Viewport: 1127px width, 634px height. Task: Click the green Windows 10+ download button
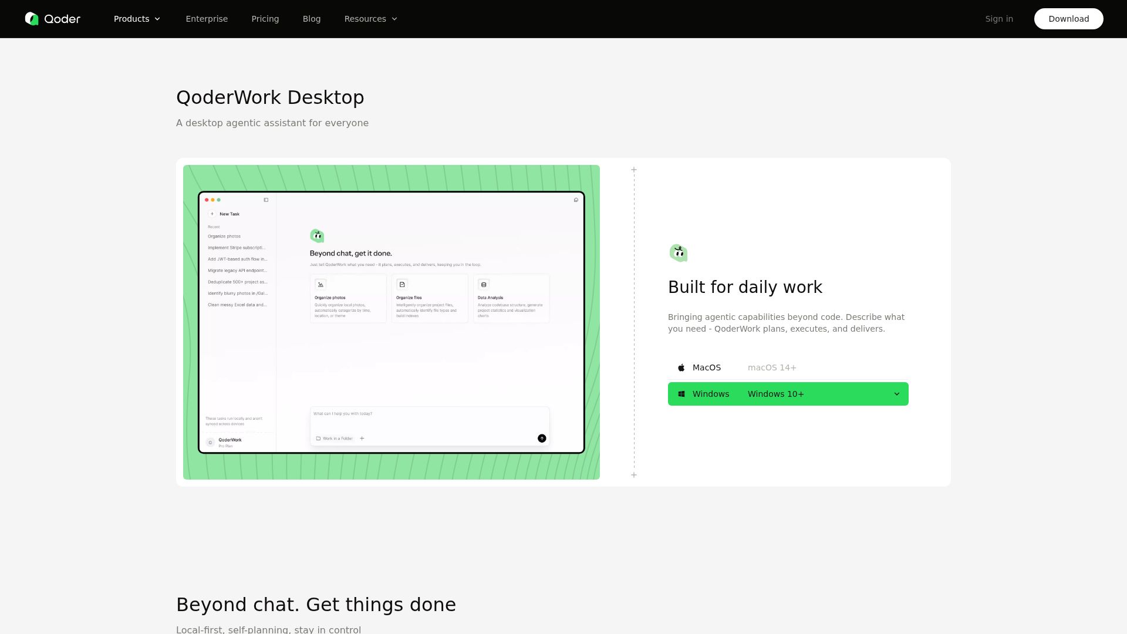click(x=775, y=394)
